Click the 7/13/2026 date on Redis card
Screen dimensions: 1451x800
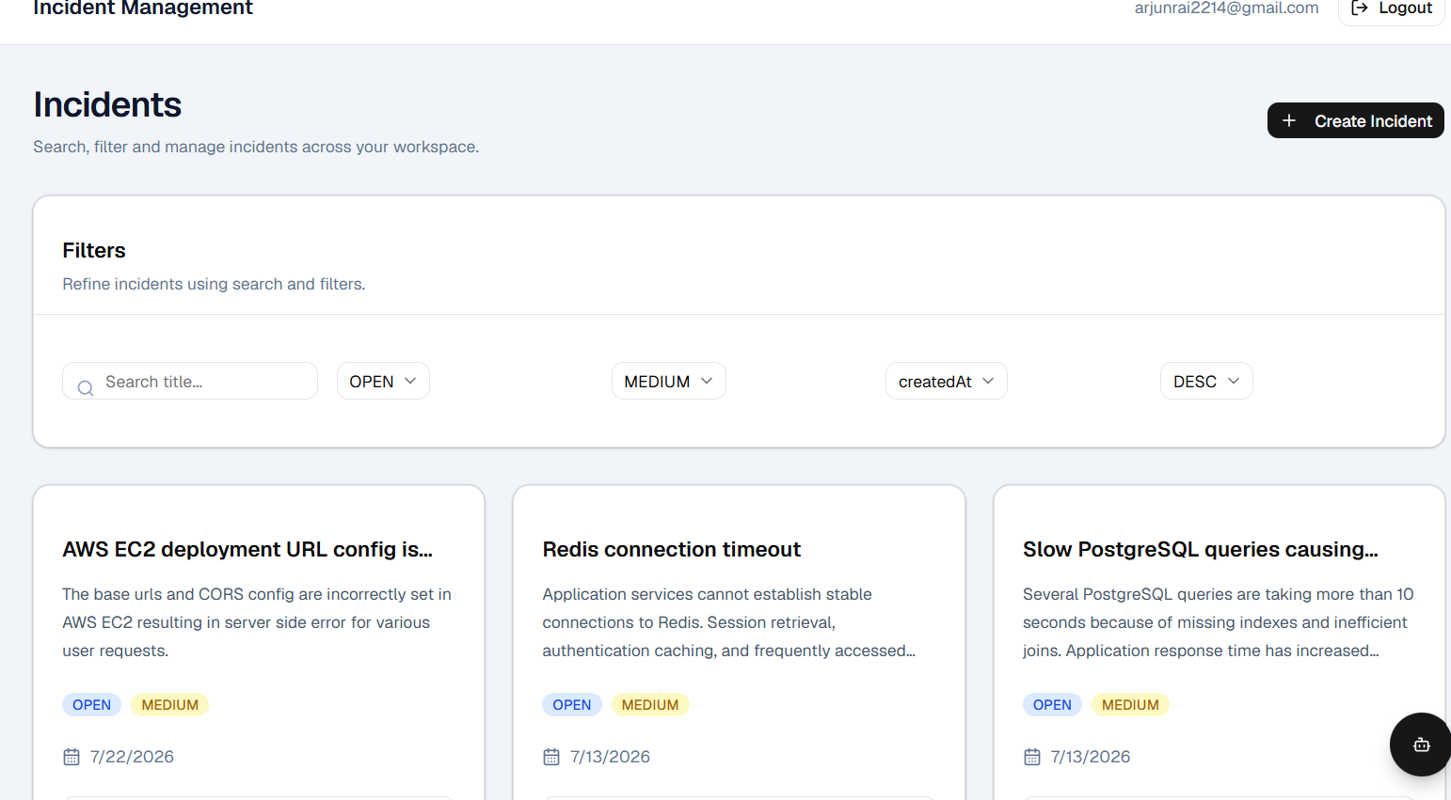610,757
